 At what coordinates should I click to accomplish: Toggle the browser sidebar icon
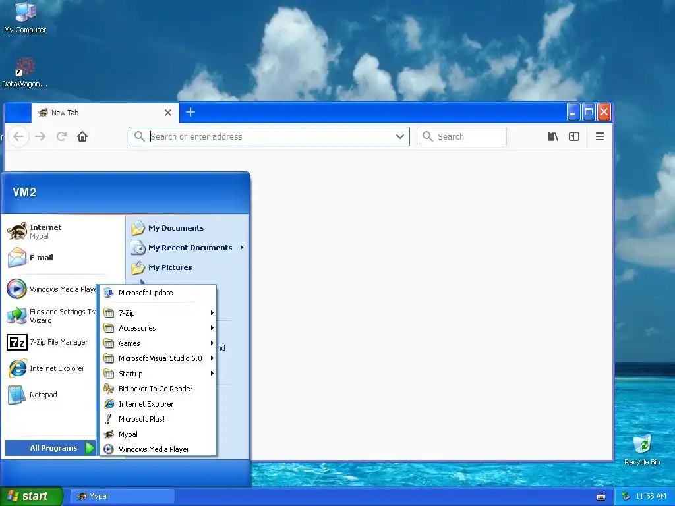[x=574, y=136]
